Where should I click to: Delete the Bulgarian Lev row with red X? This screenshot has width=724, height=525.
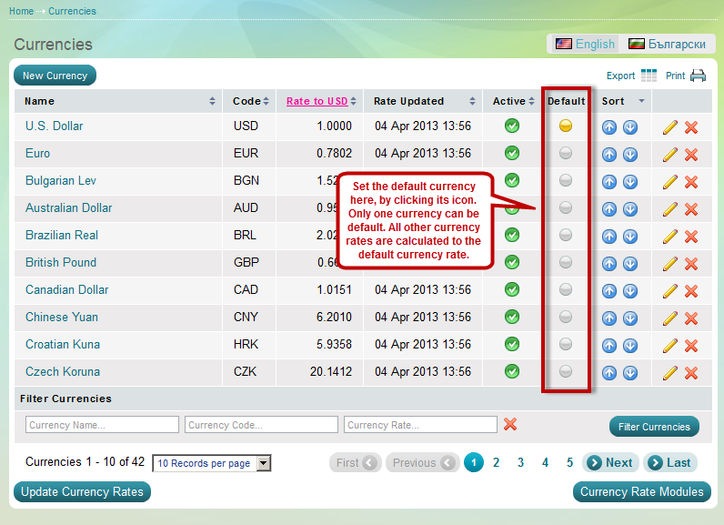pyautogui.click(x=691, y=181)
